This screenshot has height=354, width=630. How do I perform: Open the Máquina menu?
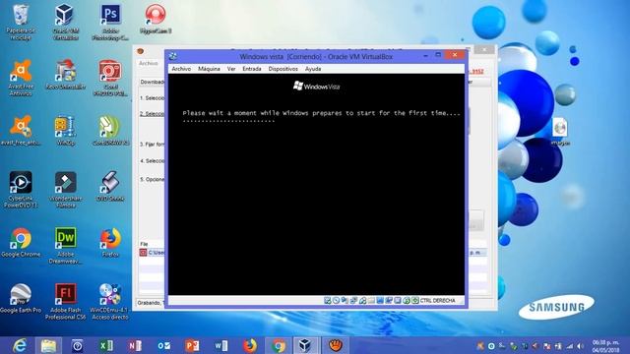coord(209,69)
